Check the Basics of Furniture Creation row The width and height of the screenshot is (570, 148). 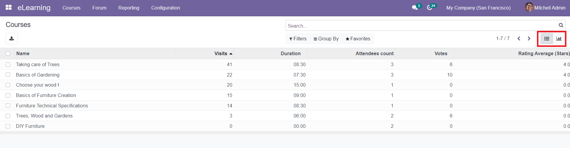(8, 95)
